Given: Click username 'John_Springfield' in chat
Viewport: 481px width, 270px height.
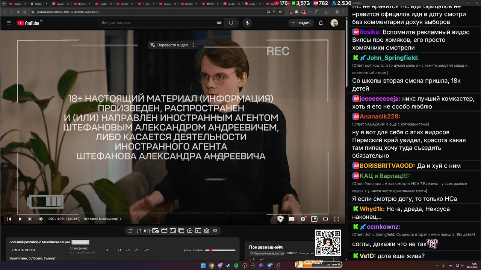Looking at the screenshot, I should 393,58.
